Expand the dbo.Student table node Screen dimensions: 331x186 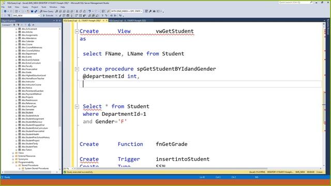point(16,113)
